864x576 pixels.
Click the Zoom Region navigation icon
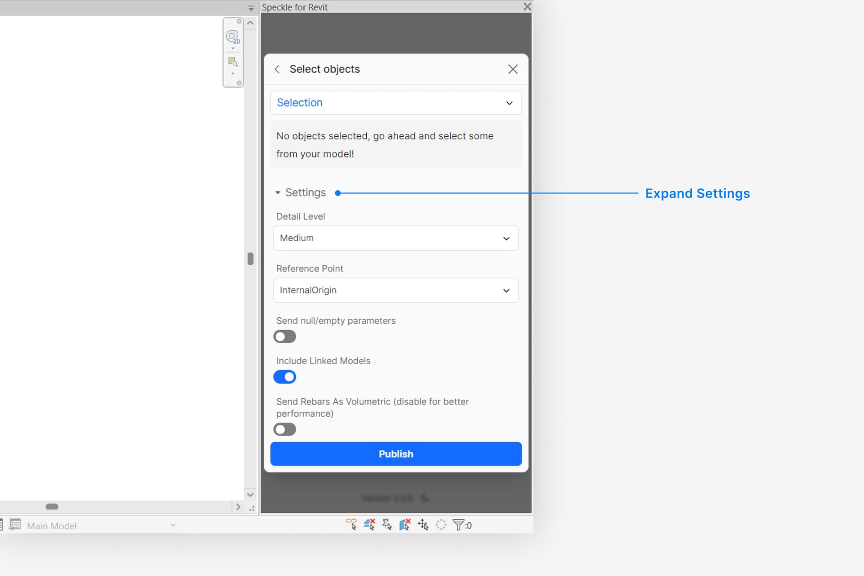tap(233, 62)
